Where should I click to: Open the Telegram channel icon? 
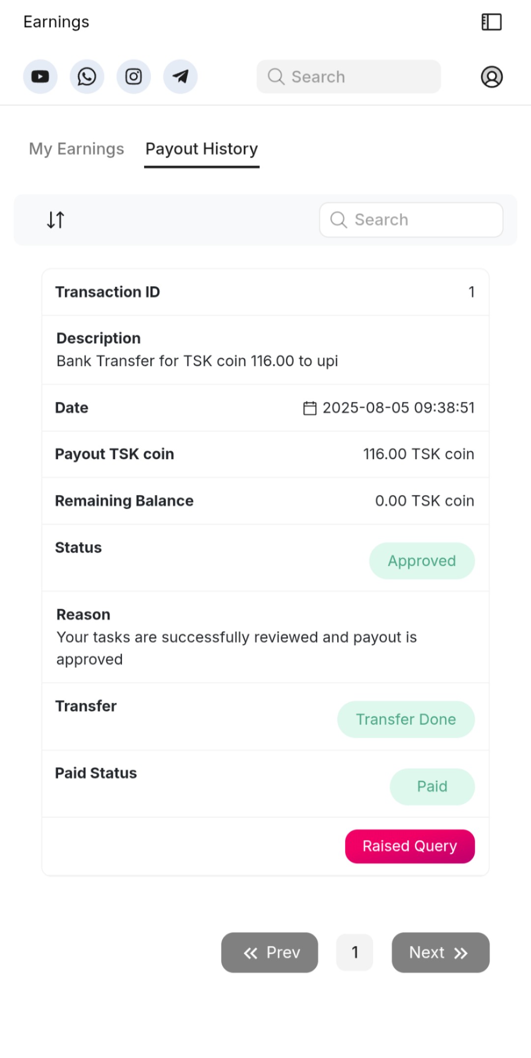click(180, 77)
